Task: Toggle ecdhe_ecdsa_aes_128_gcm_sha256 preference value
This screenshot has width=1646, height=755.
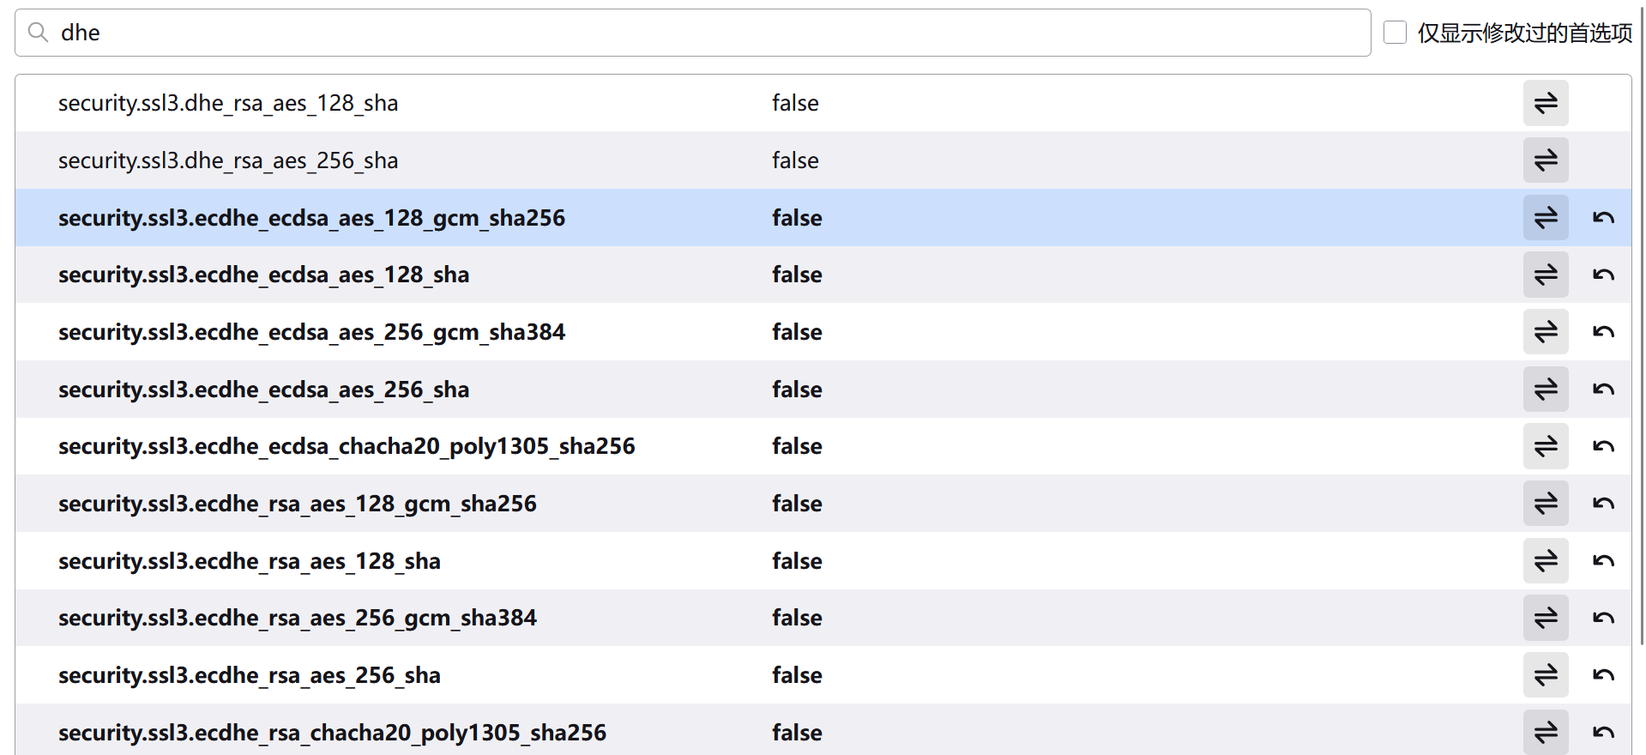Action: pos(1545,218)
